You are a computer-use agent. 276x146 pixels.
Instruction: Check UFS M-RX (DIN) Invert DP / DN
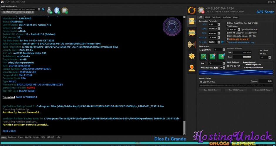click(228, 36)
